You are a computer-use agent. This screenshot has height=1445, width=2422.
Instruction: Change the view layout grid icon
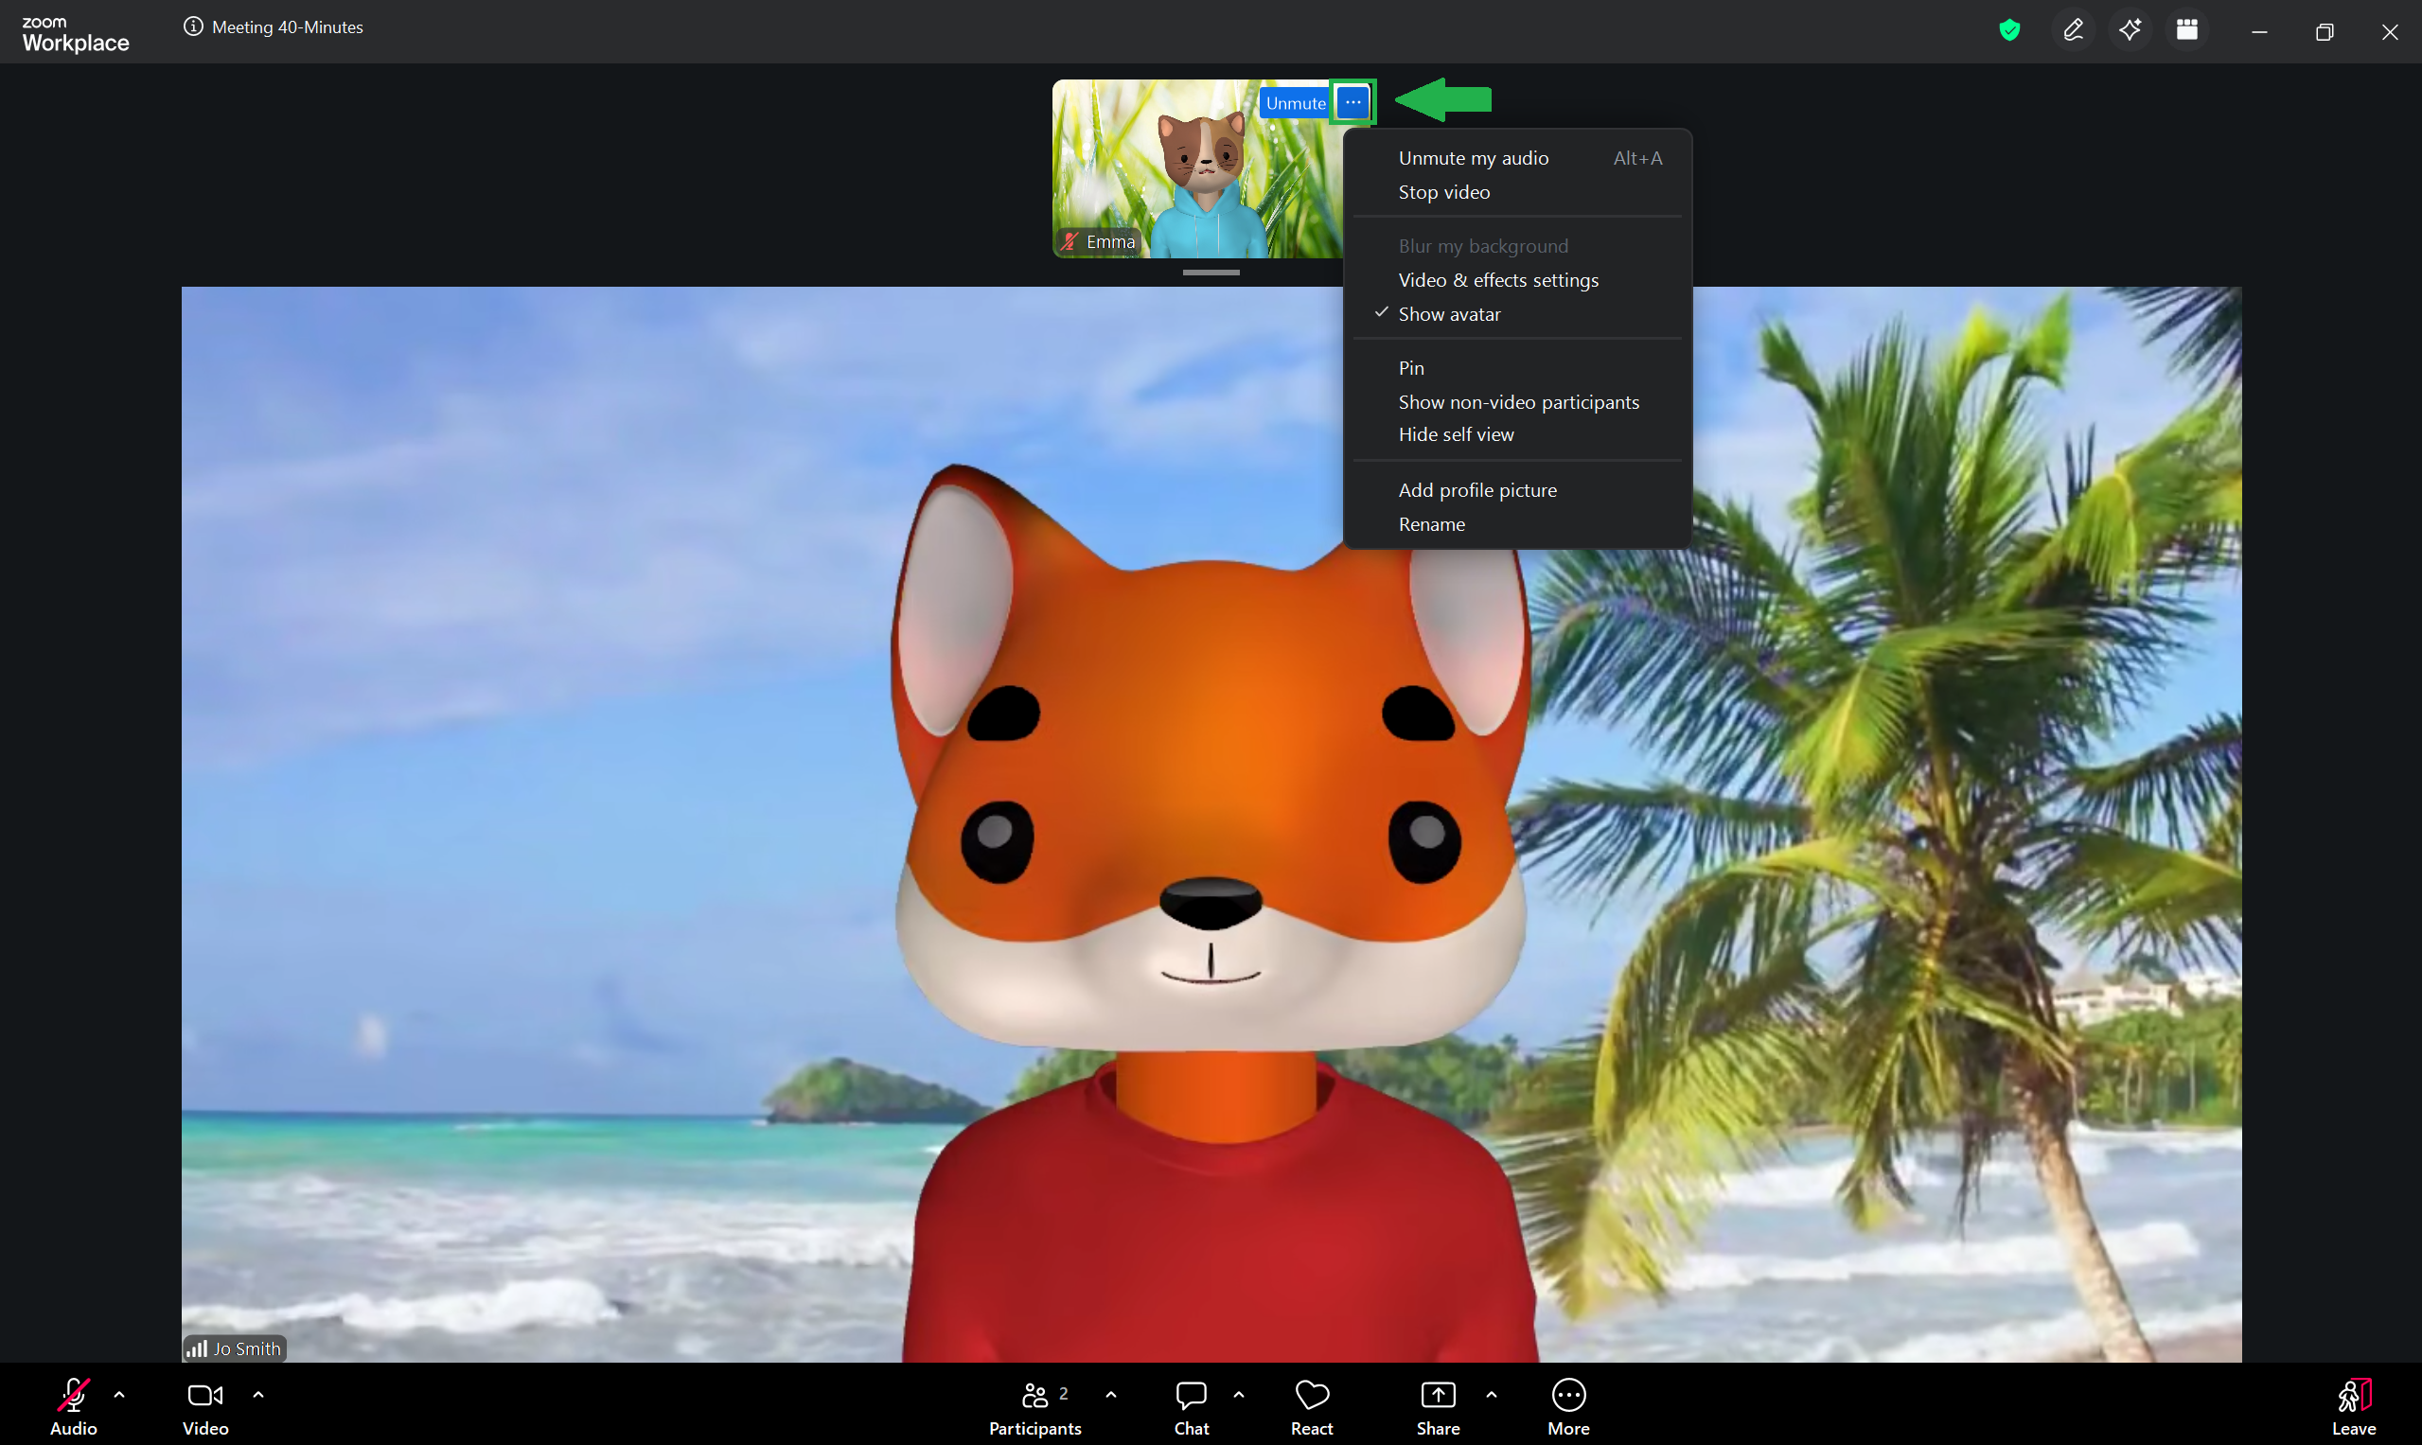[2187, 30]
